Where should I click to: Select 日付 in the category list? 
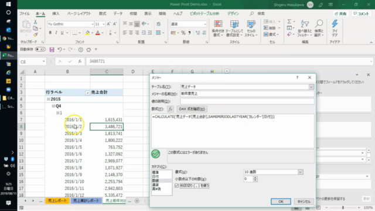[x=155, y=176]
